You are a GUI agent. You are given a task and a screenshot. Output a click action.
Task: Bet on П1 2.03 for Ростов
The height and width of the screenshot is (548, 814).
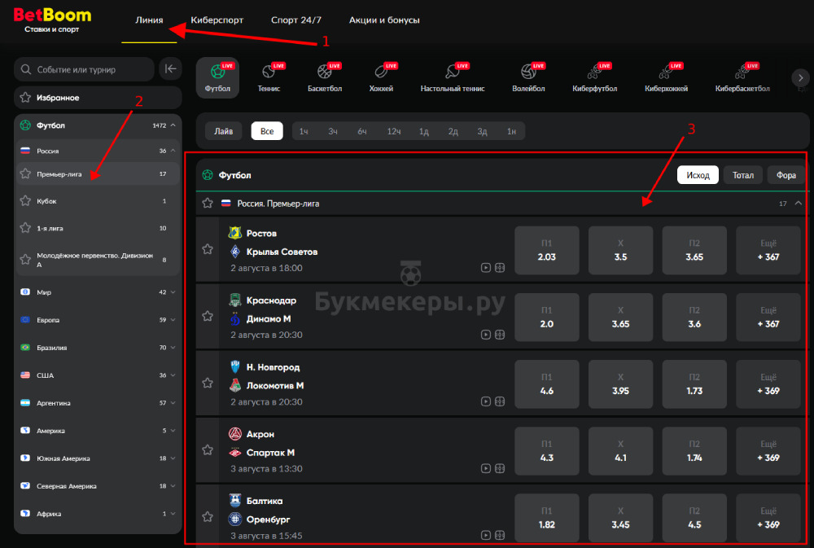click(547, 250)
